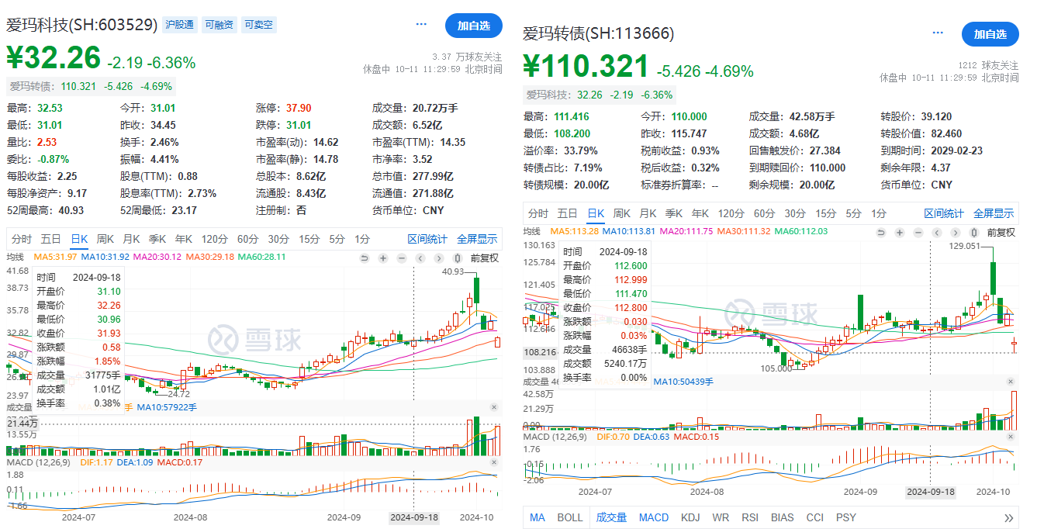Switch 爱玛科技 chart to 60分 tab

(247, 239)
